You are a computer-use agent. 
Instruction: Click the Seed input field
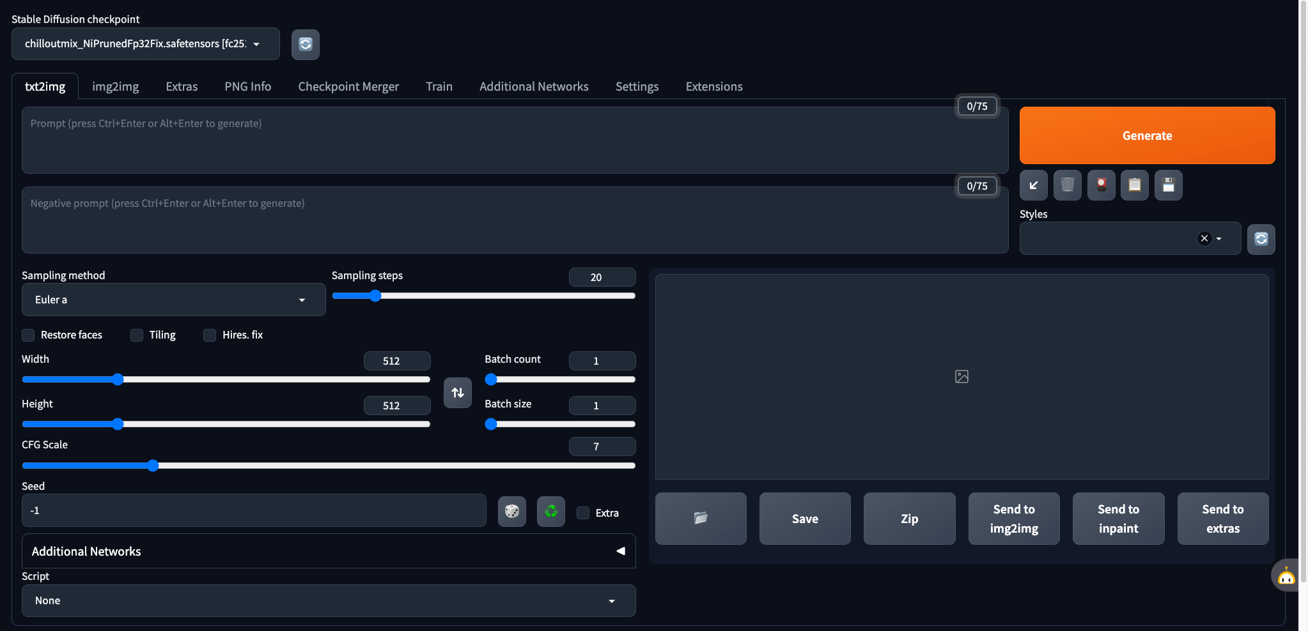(x=254, y=510)
